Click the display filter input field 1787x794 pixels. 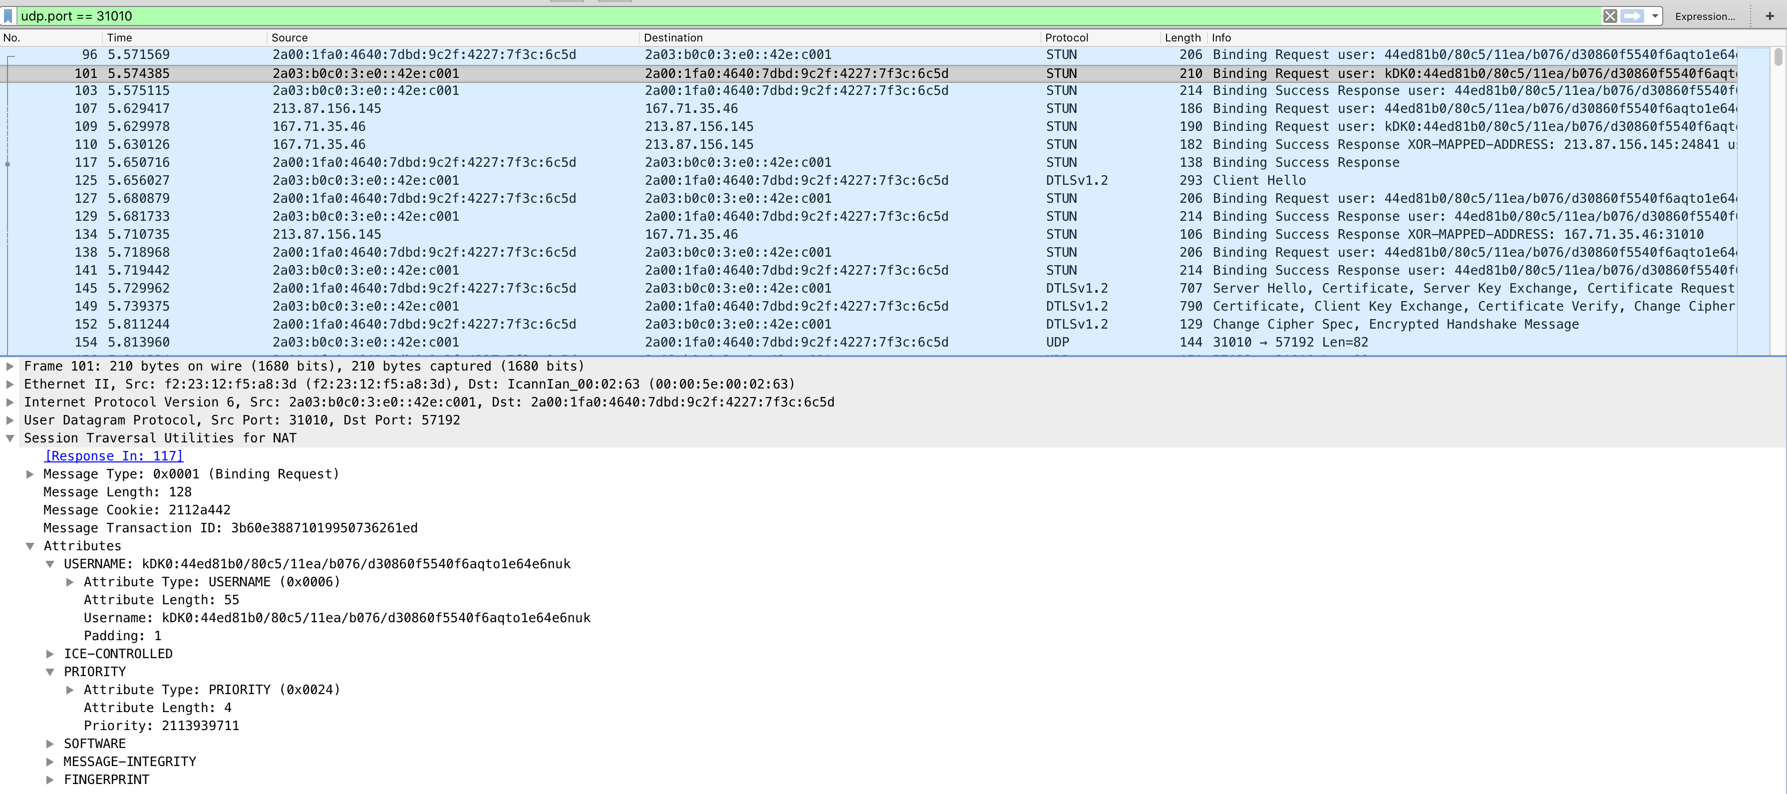763,16
